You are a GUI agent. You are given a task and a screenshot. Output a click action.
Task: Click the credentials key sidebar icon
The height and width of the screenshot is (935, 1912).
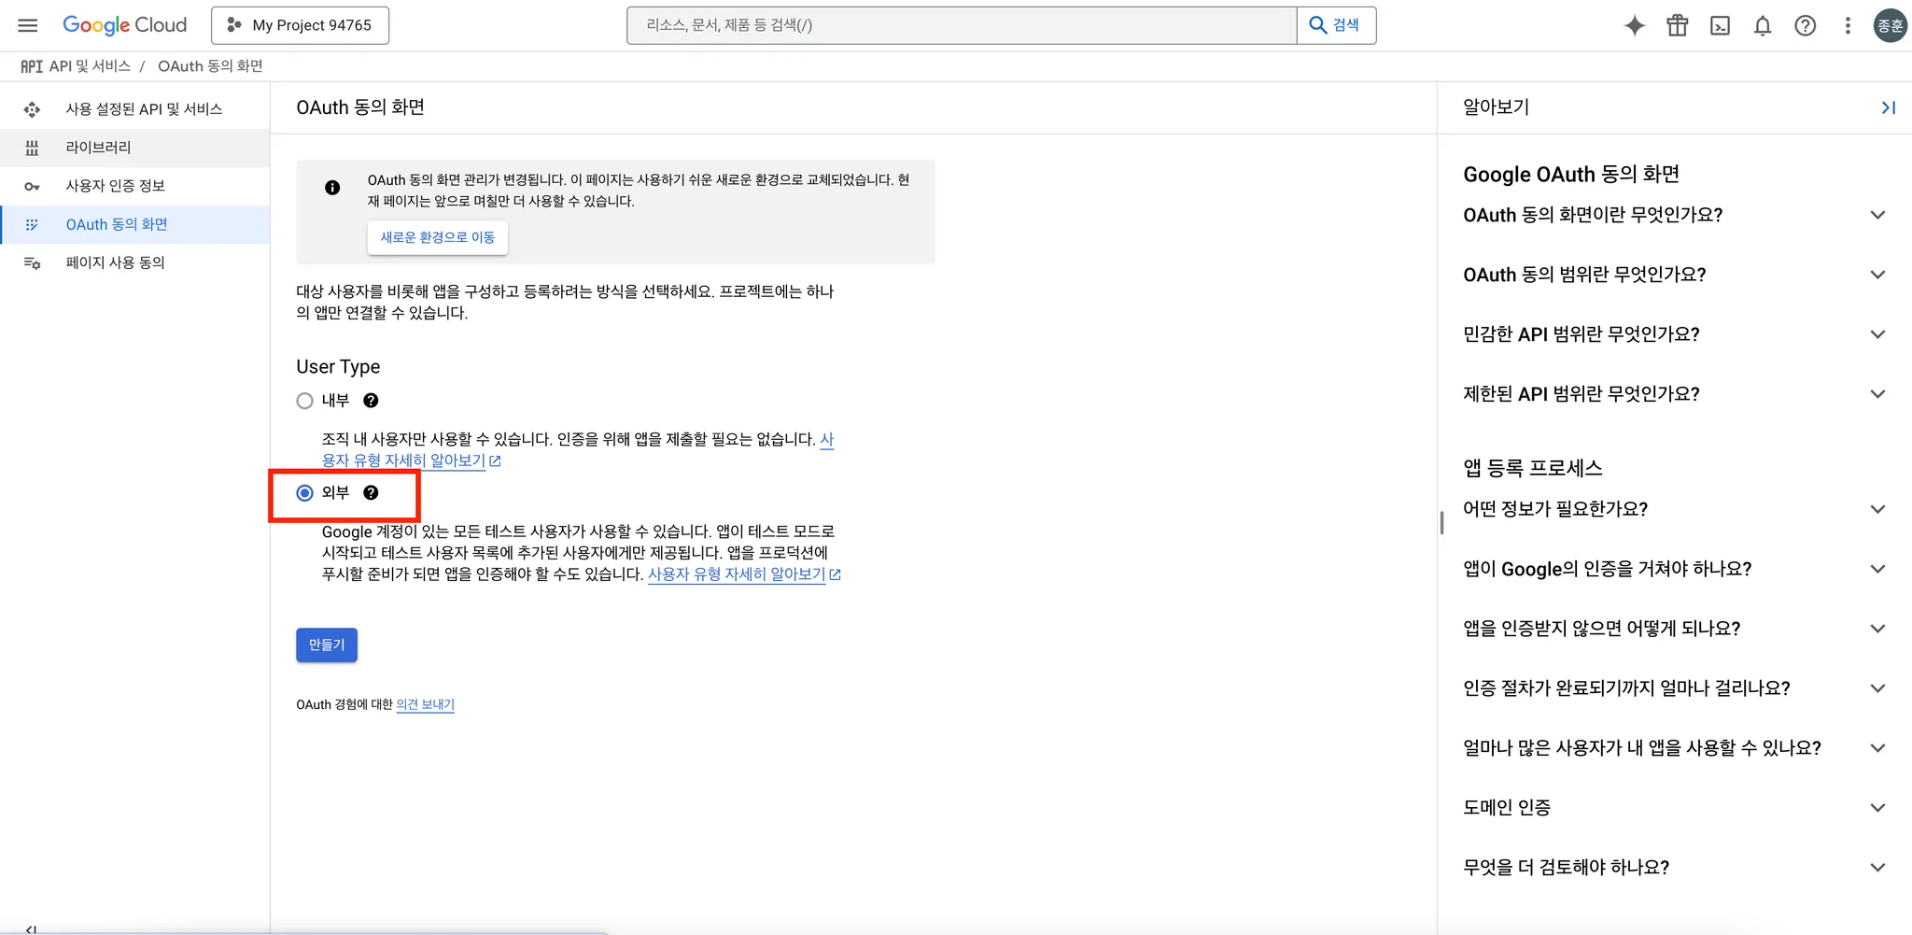(x=32, y=186)
